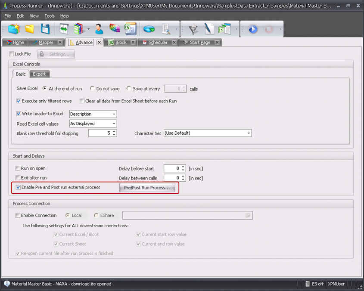Close the Mapper tab
The image size is (364, 291).
click(x=60, y=43)
